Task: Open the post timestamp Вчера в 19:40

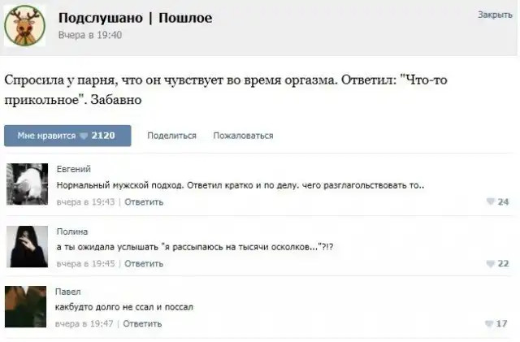Action: [x=90, y=35]
